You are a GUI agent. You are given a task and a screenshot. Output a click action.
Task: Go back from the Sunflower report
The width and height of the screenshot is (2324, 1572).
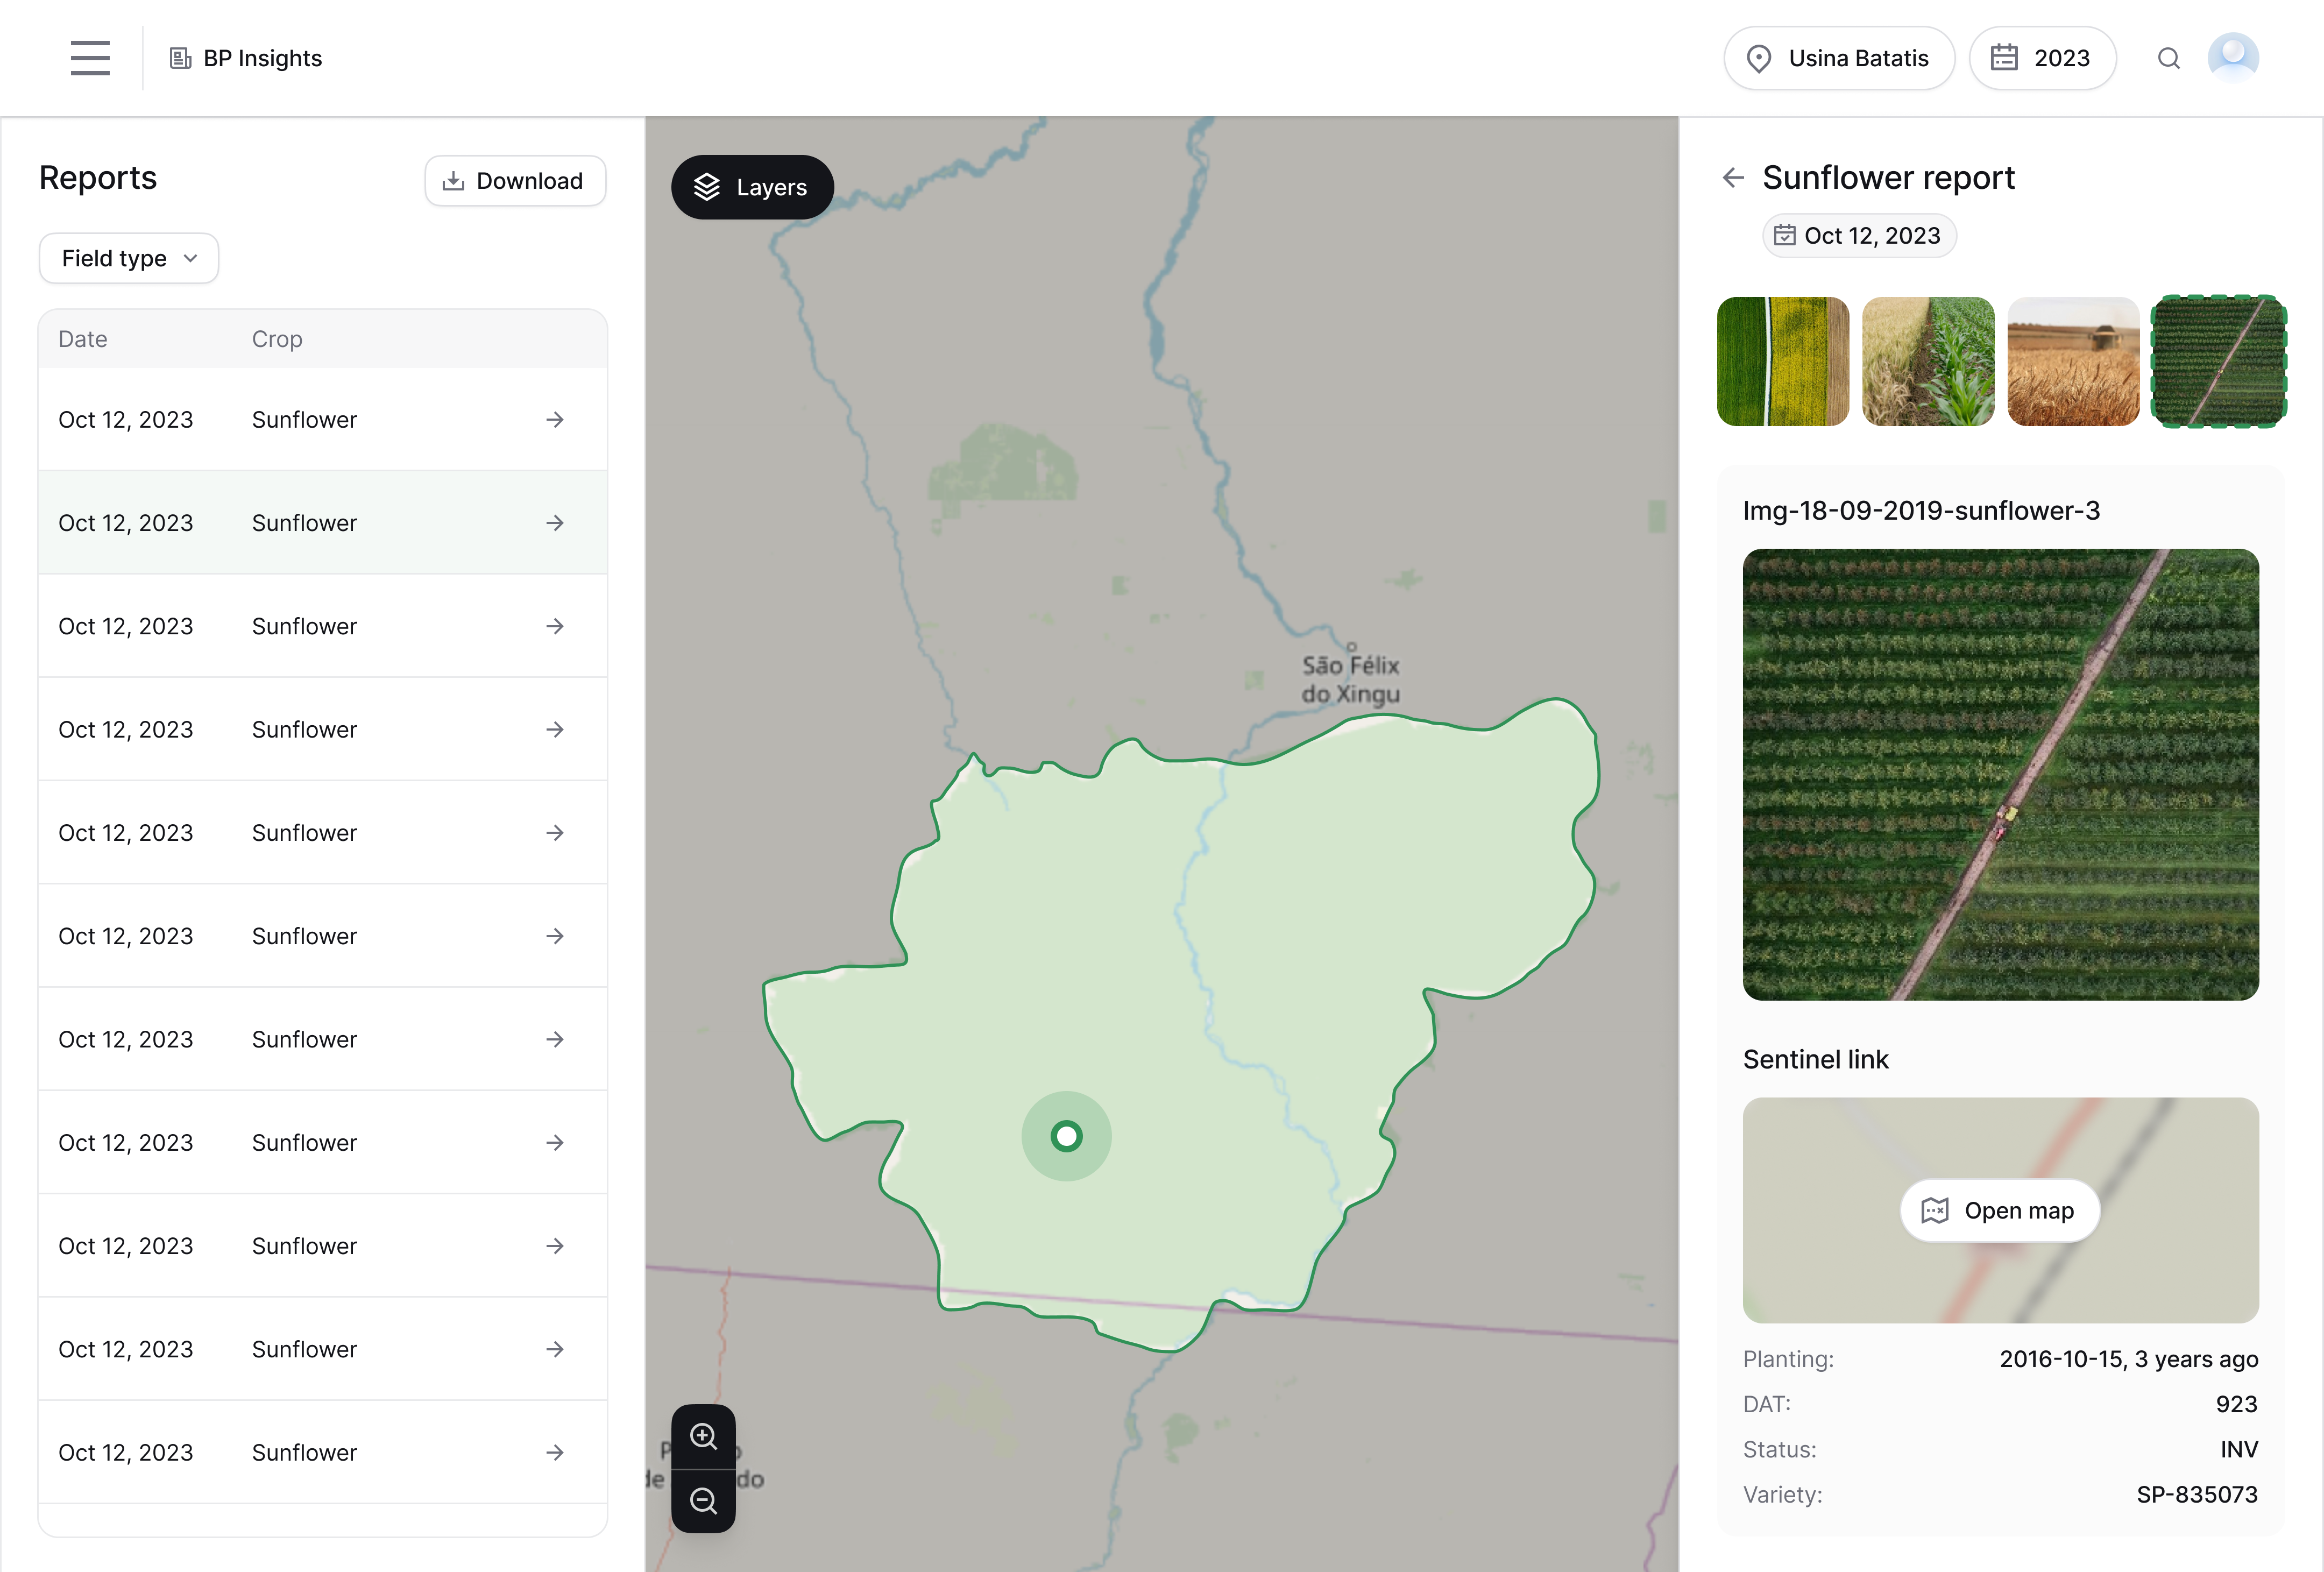1733,177
